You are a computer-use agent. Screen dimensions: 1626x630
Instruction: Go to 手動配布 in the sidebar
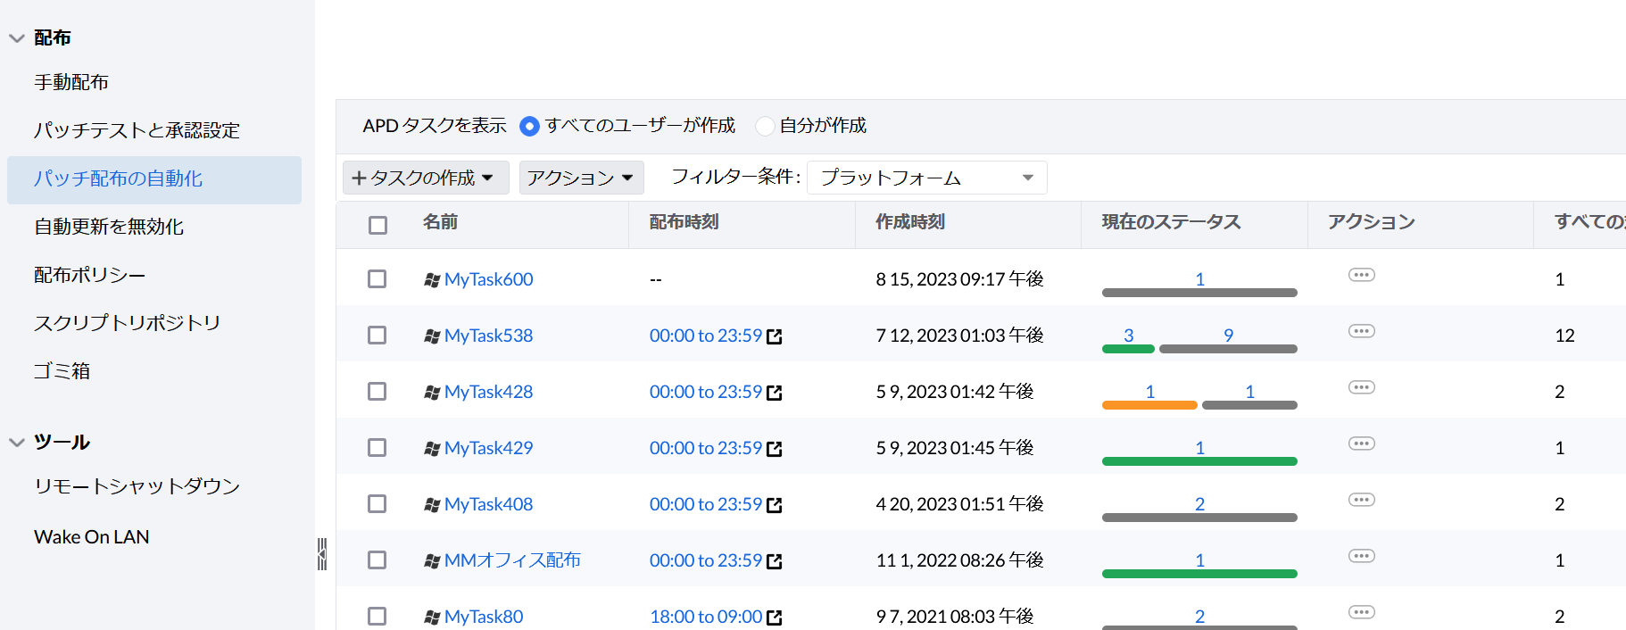coord(71,82)
